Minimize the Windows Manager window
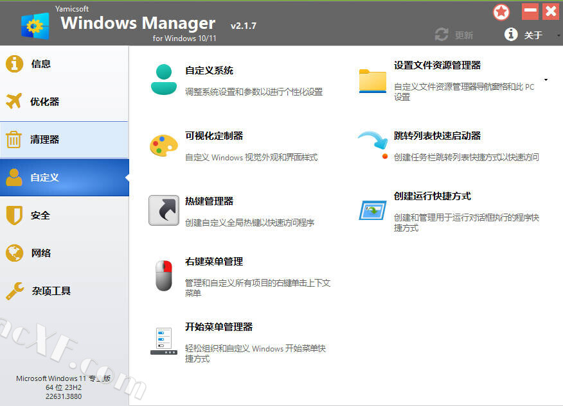Viewport: 563px width, 406px height. (x=530, y=12)
